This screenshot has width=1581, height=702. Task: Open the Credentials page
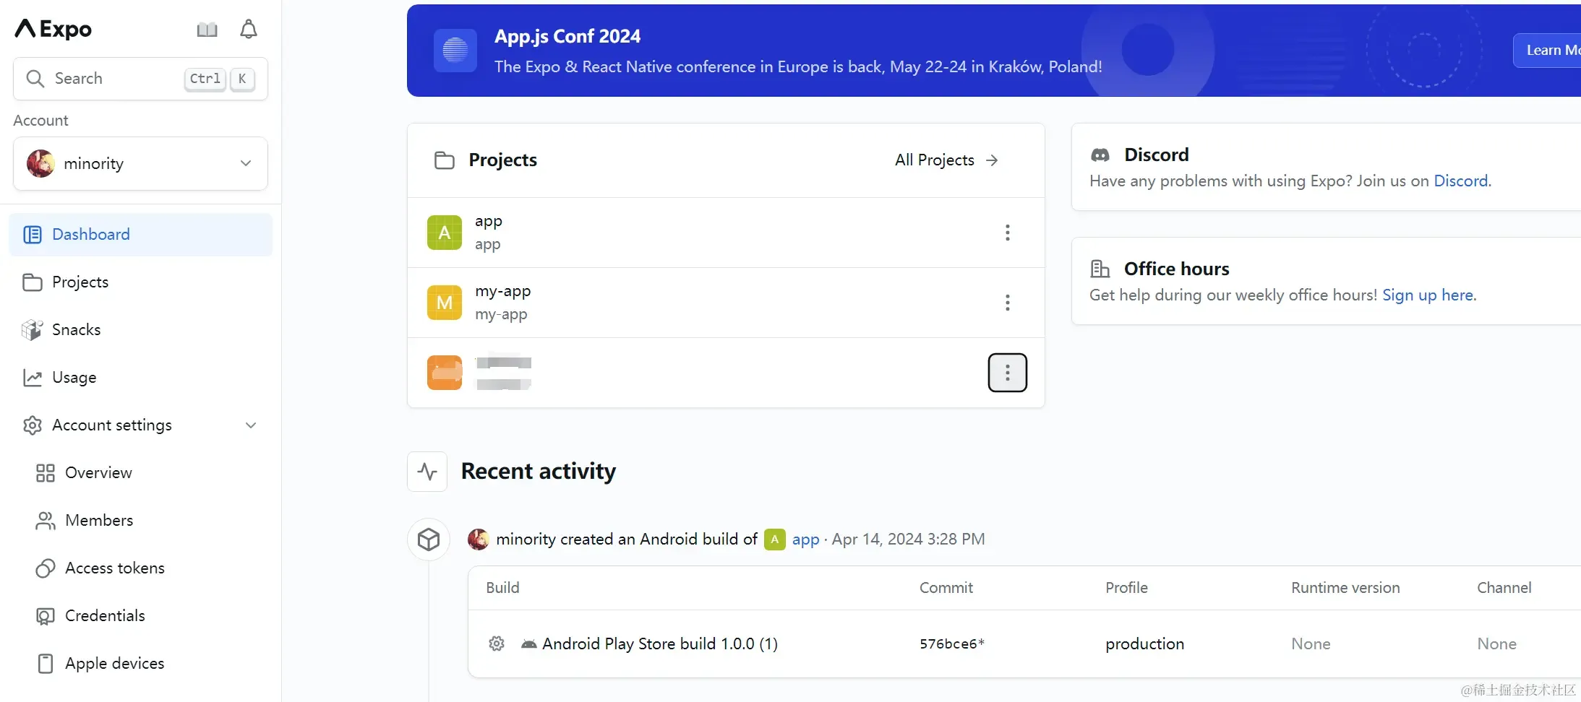point(140,616)
